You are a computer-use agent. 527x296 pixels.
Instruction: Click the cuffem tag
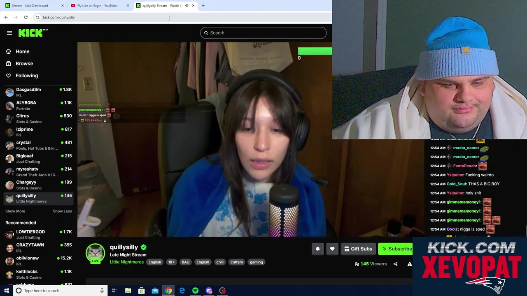(x=237, y=262)
